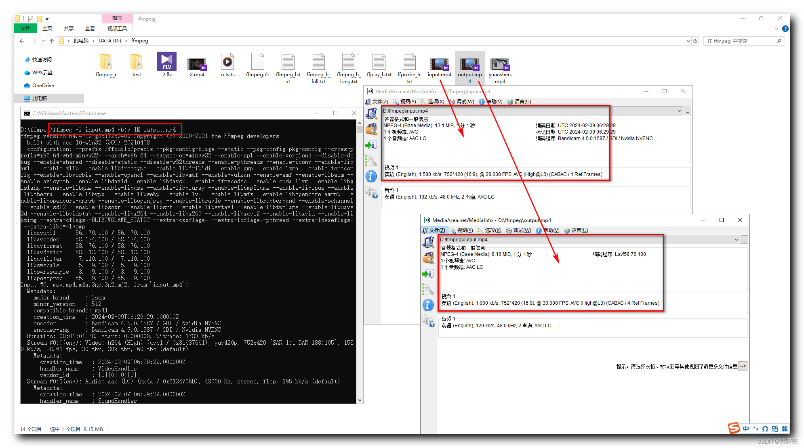Click open-file icon in output.mp4 MediaInfo sidebar
The height and width of the screenshot is (448, 804).
[428, 242]
